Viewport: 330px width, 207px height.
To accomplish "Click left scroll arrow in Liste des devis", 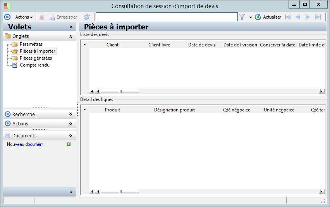I will tap(98, 91).
